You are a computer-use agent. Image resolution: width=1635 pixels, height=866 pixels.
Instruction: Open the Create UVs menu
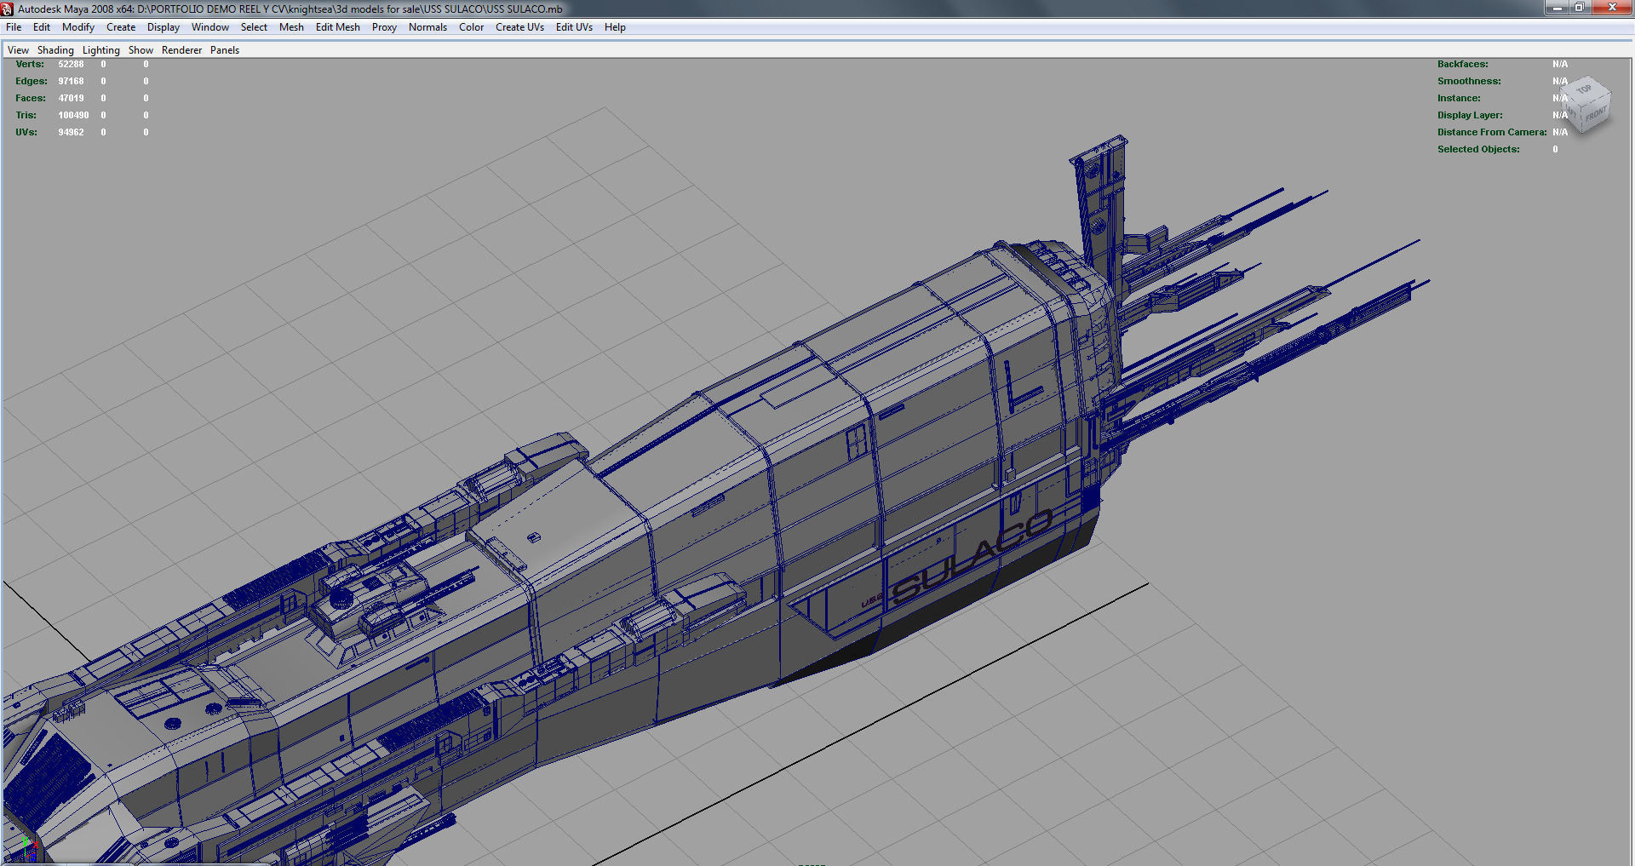coord(519,27)
